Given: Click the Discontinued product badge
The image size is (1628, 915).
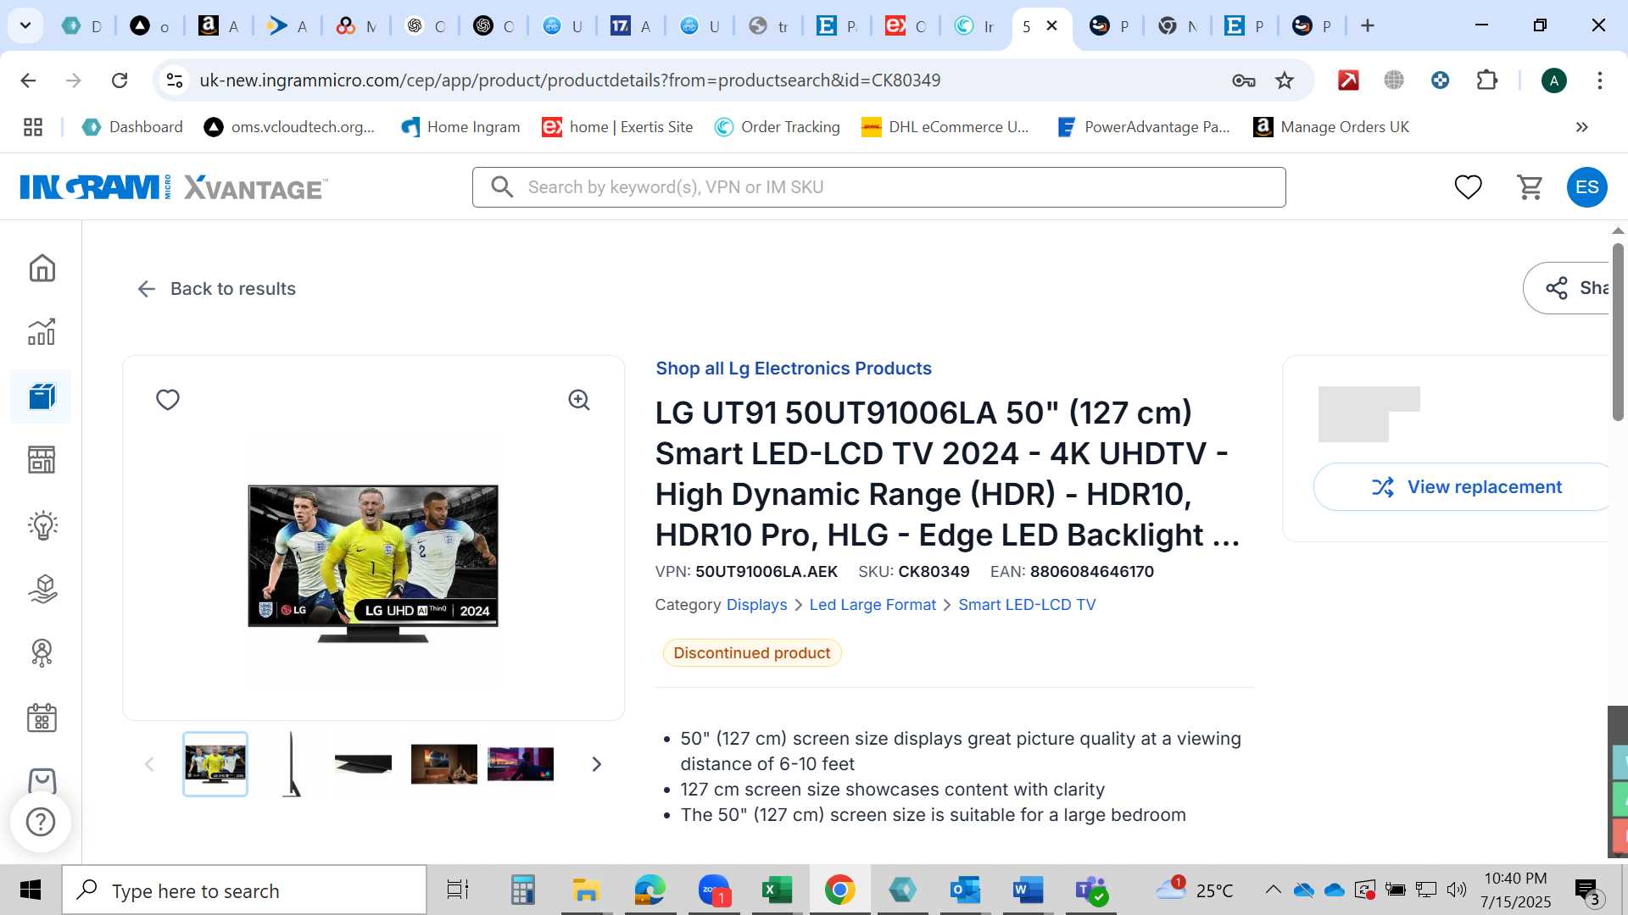Looking at the screenshot, I should coord(751,653).
